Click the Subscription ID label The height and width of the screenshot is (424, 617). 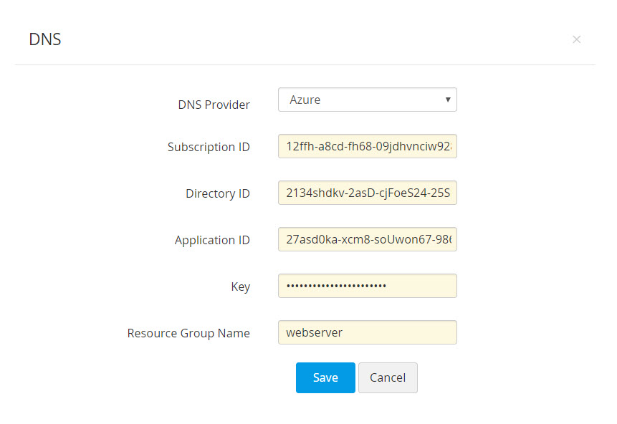pos(209,147)
